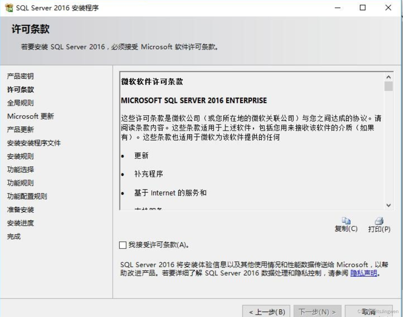403x317 pixels.
Task: Click the license text scroll down arrow
Action: pos(388,205)
